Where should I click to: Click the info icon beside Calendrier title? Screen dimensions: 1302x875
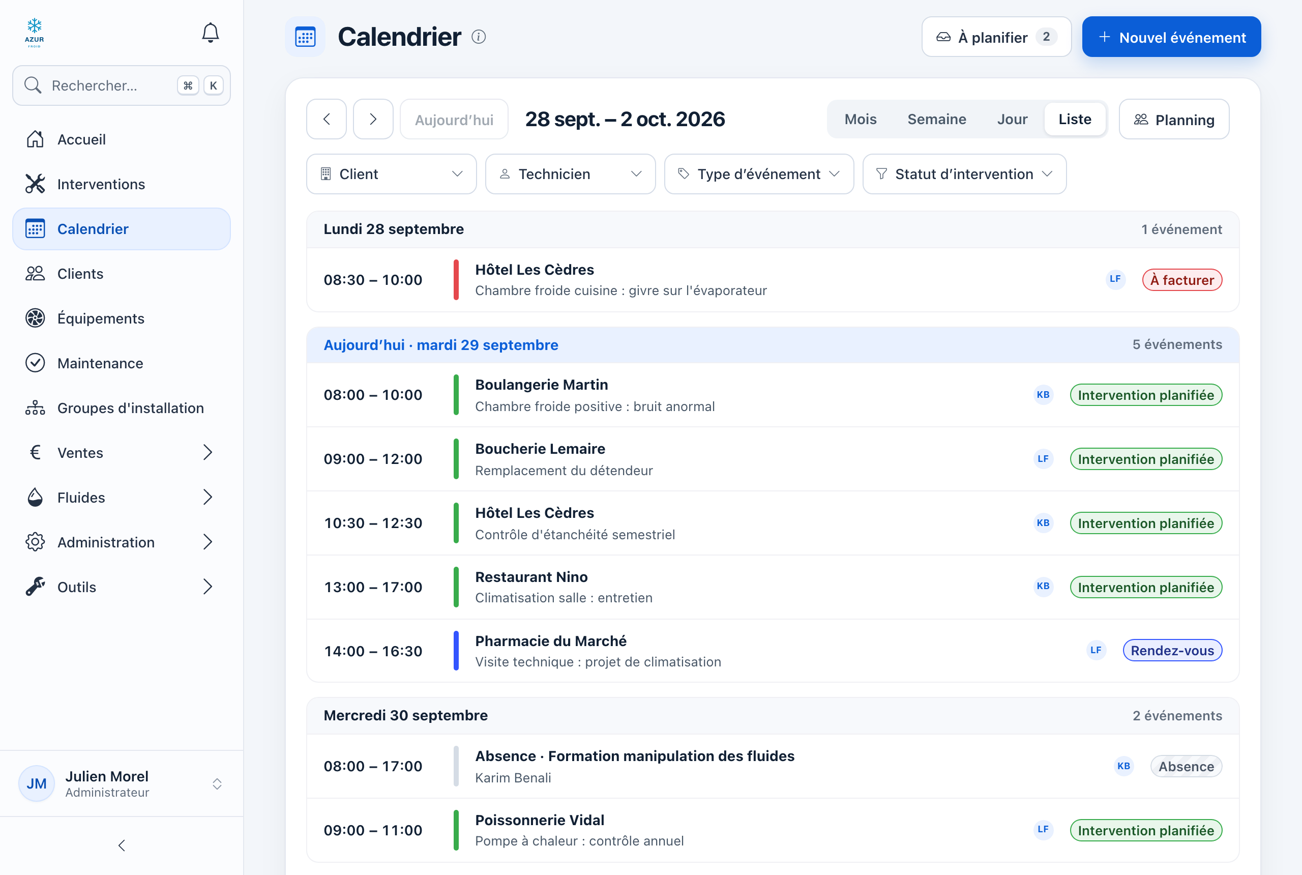479,37
